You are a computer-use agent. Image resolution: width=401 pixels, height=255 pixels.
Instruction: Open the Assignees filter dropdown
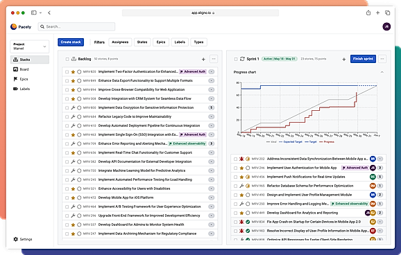tap(120, 42)
